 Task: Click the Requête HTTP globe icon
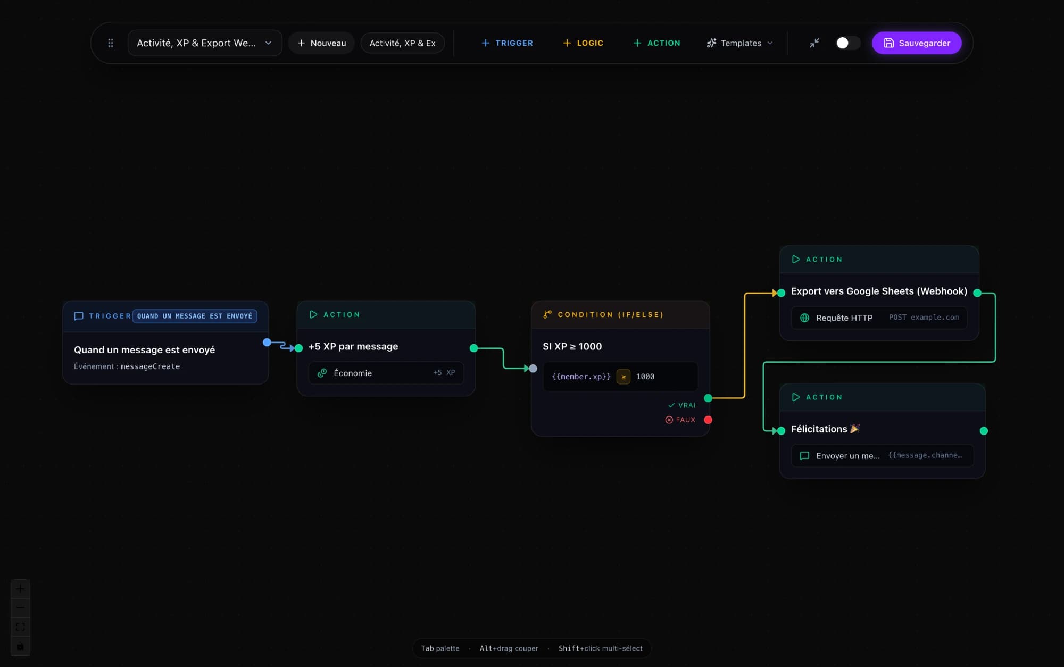804,318
